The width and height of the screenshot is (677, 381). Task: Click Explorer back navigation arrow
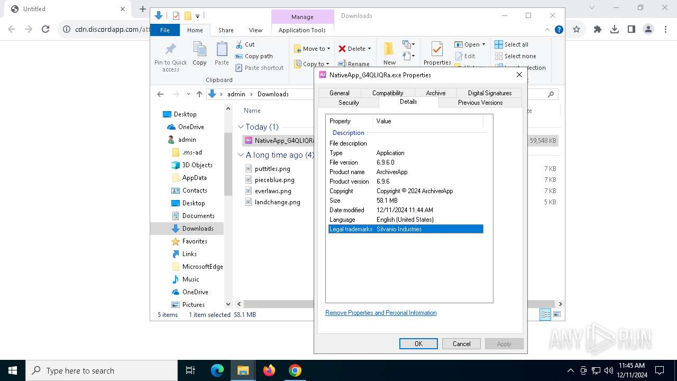pyautogui.click(x=160, y=94)
